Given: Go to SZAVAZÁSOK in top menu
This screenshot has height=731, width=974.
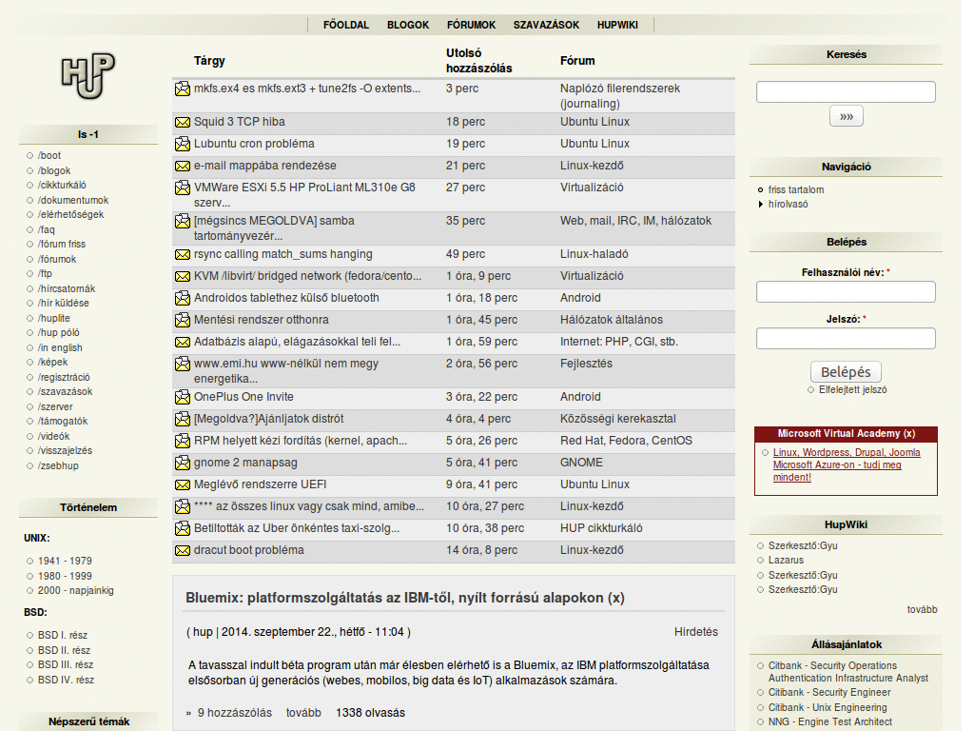Looking at the screenshot, I should pos(546,25).
